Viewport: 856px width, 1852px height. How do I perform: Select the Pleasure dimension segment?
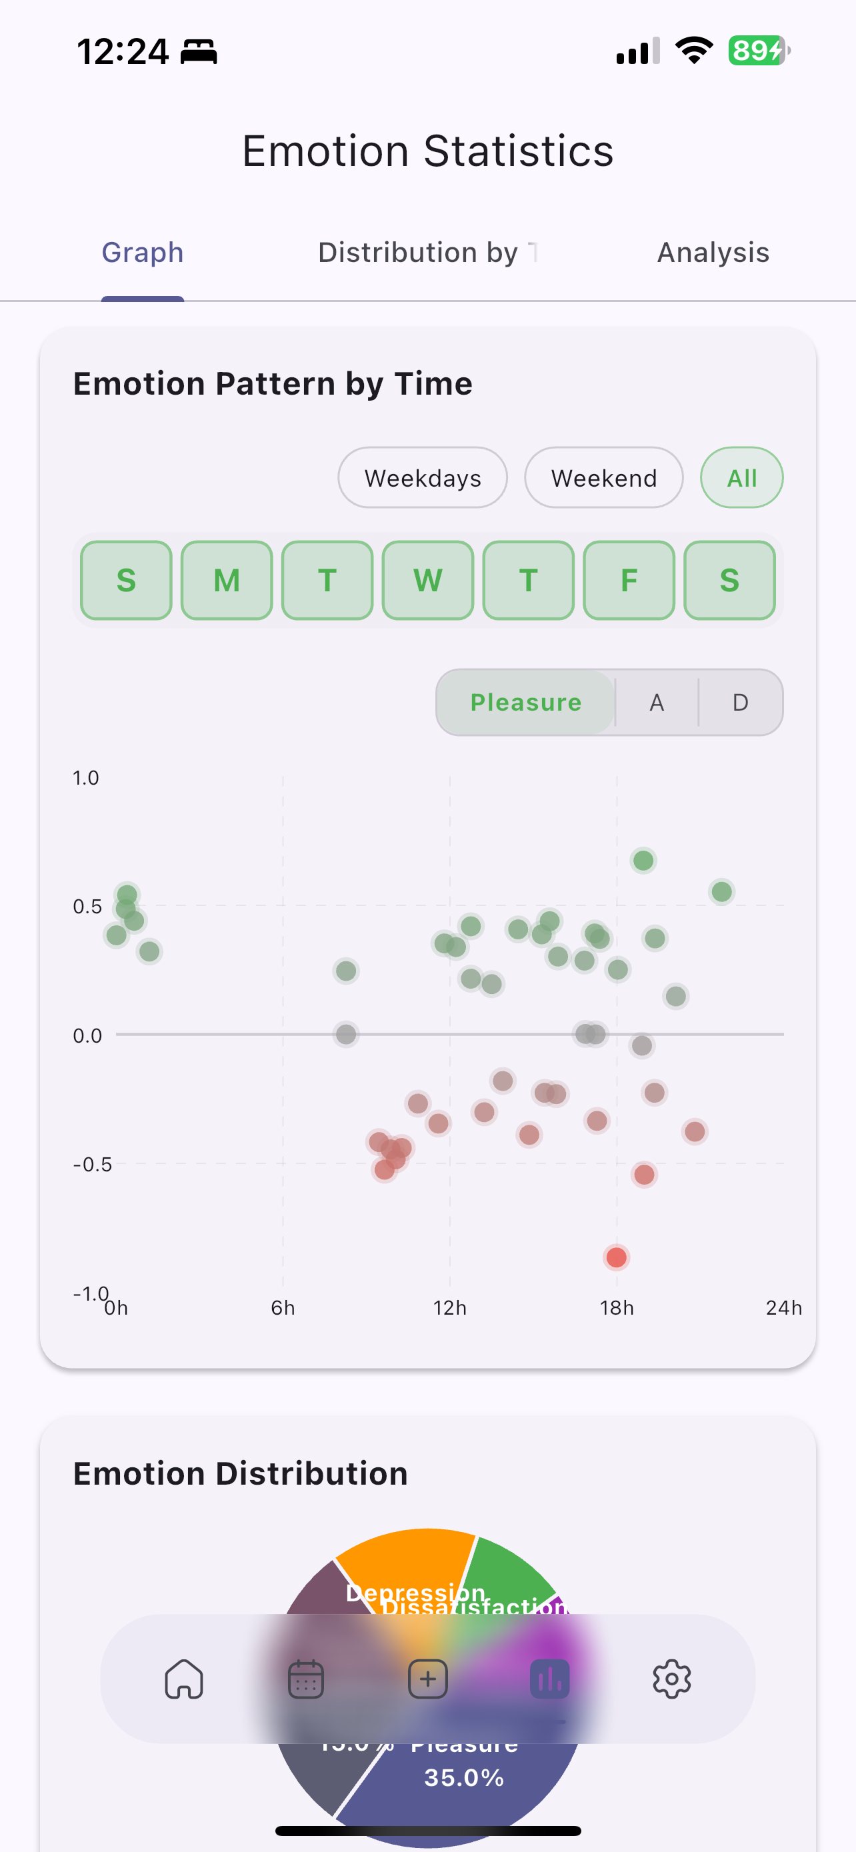pyautogui.click(x=525, y=703)
